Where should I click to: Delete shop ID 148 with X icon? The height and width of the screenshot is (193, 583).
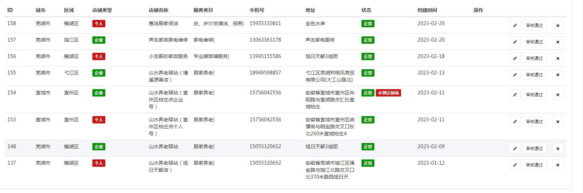[x=558, y=149]
